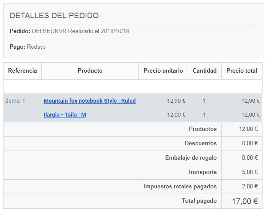Click the Referencia column header
The height and width of the screenshot is (211, 266).
[22, 70]
